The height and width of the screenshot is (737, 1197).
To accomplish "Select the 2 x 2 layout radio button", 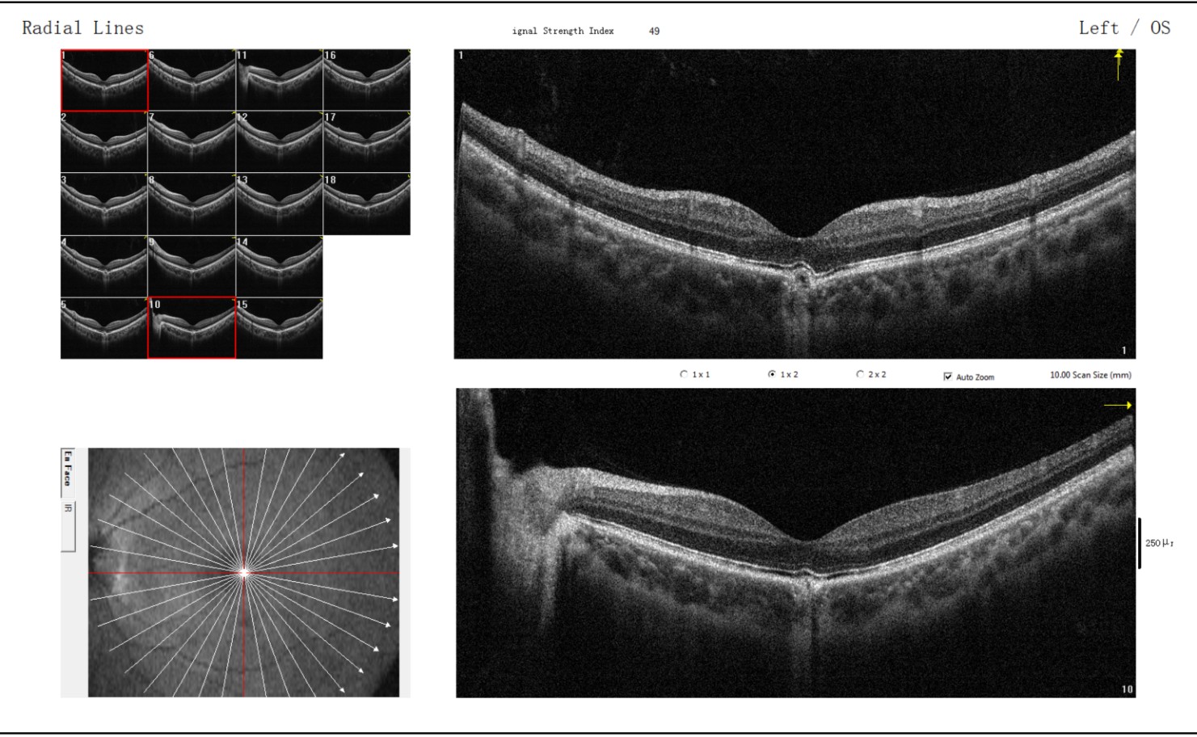I will [x=860, y=375].
